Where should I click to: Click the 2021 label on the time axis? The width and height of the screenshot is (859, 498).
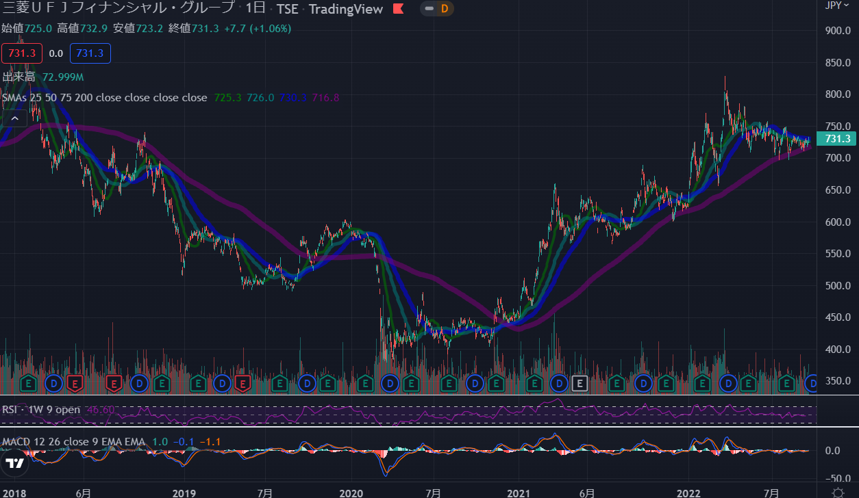pyautogui.click(x=519, y=493)
